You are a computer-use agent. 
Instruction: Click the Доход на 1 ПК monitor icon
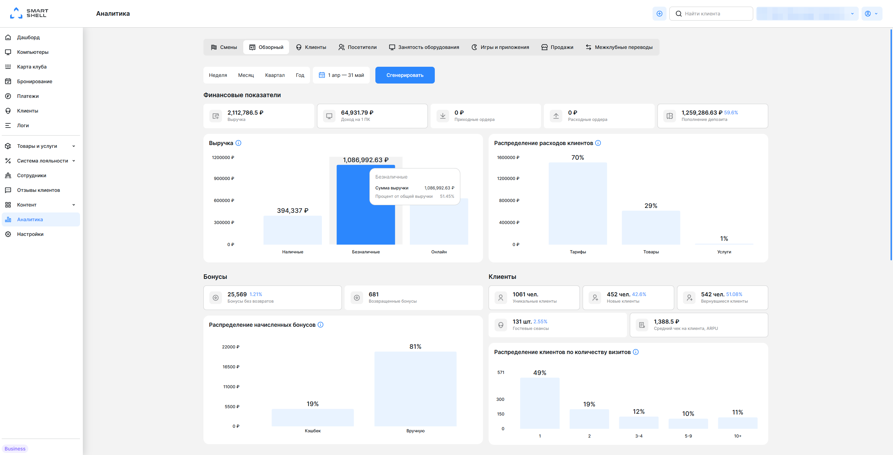coord(329,116)
